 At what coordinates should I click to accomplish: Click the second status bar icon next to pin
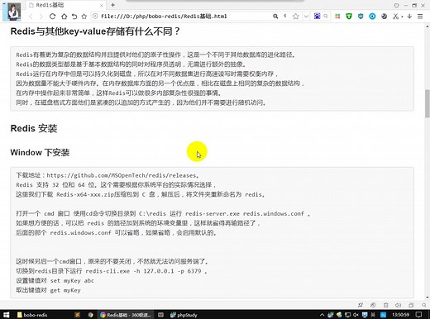[373, 305]
